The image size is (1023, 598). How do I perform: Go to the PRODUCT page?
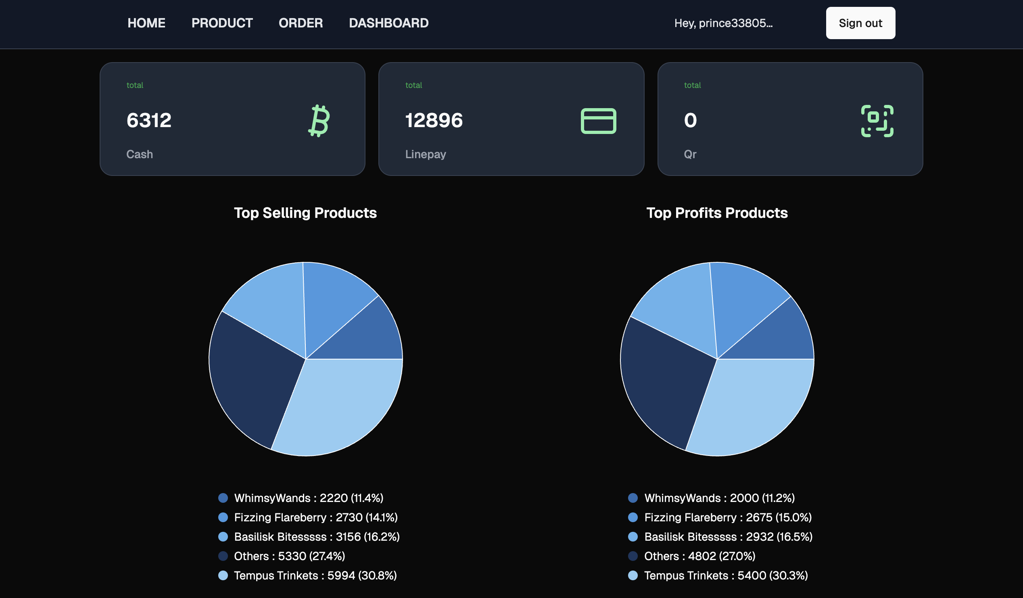coord(222,23)
